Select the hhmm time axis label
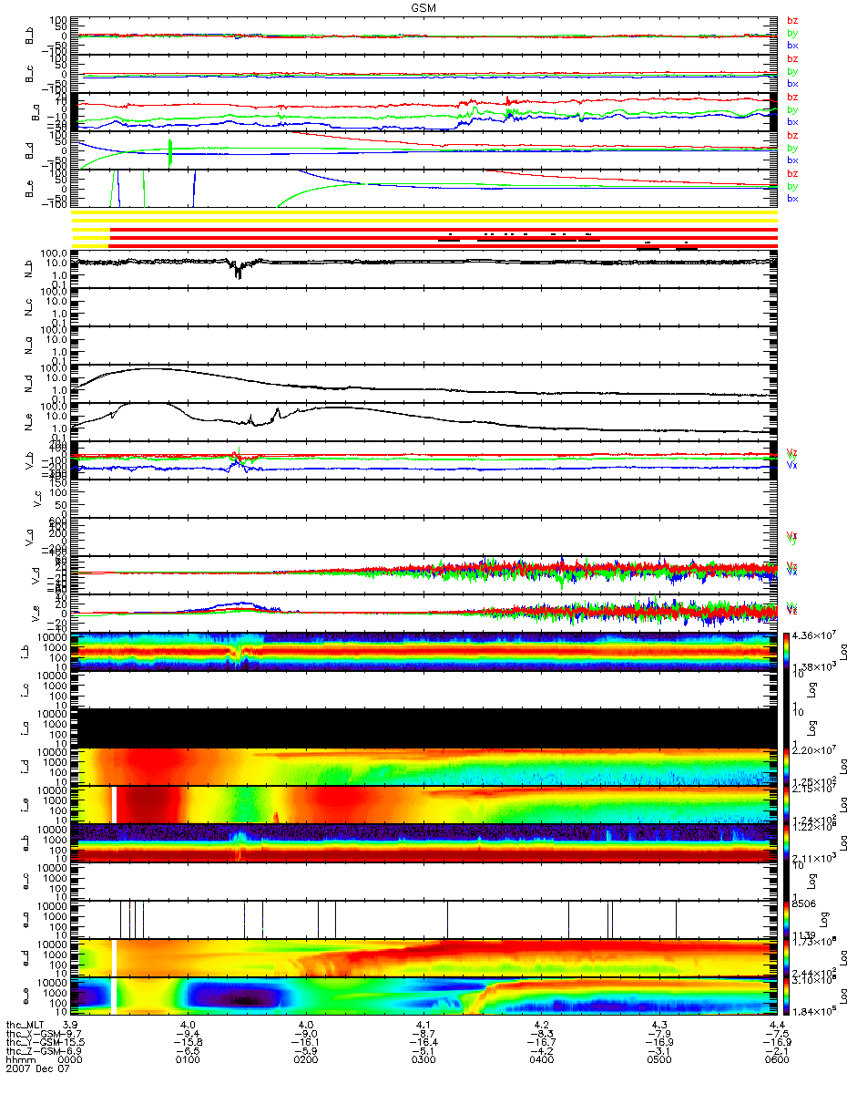This screenshot has width=847, height=1094. click(19, 1060)
